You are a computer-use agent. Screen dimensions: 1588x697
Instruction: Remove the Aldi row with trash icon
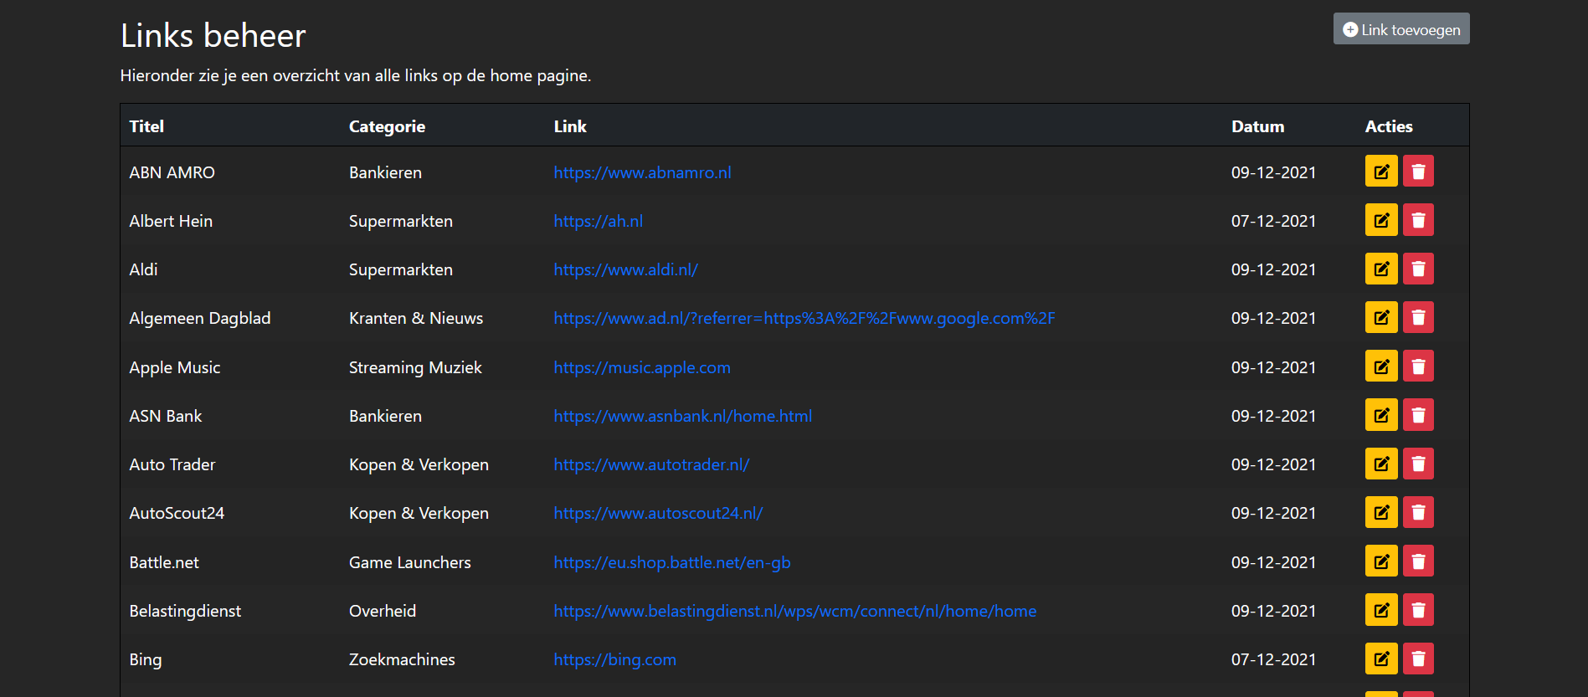1418,269
